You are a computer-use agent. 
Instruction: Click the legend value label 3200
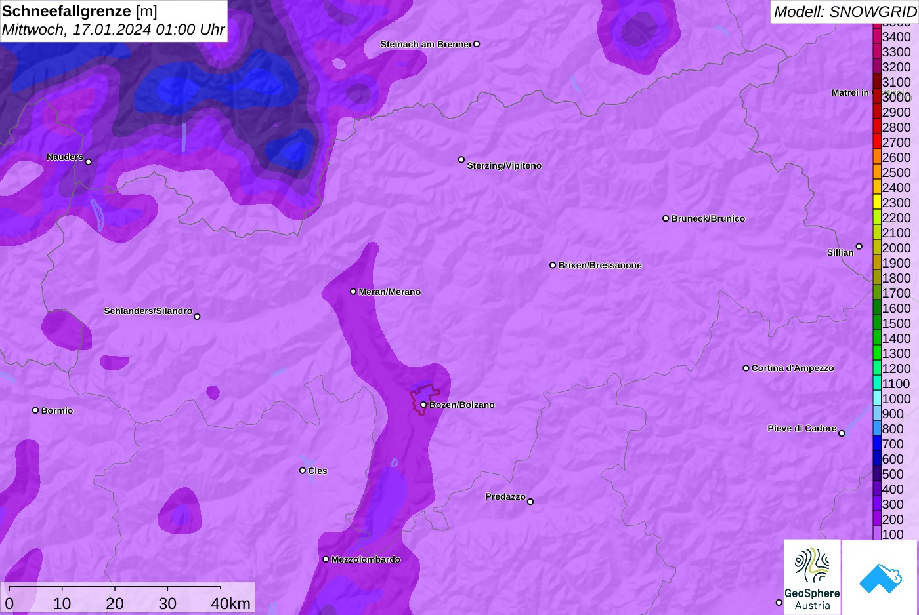[x=896, y=67]
